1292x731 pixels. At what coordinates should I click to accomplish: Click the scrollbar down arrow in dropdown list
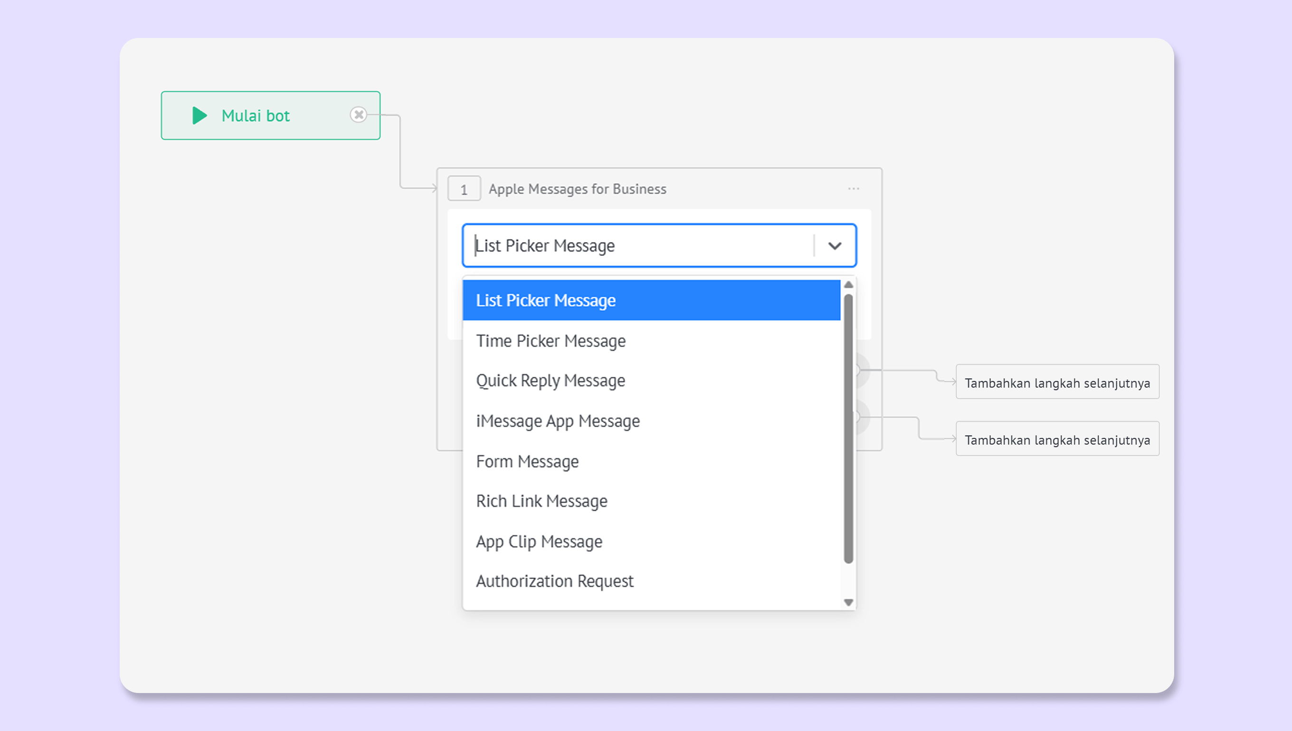pos(848,602)
